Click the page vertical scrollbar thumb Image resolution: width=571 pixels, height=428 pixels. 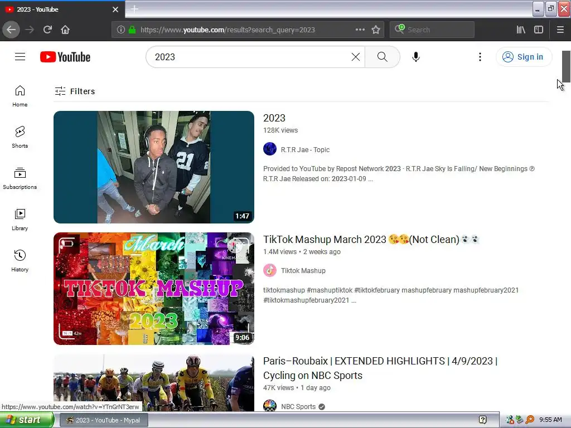click(566, 67)
